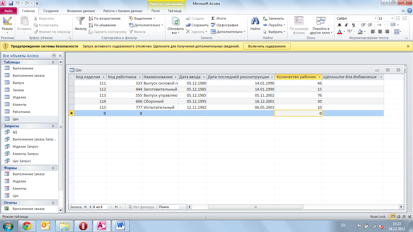Open the Файл tab
Image resolution: width=413 pixels, height=232 pixels.
(x=8, y=11)
